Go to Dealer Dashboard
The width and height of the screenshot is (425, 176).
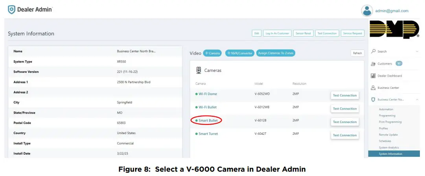[x=390, y=76]
